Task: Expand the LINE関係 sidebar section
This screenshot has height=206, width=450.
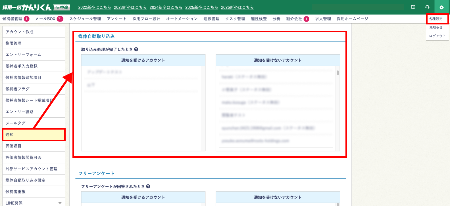Action: coord(60,203)
